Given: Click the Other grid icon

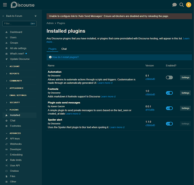Looking at the screenshot, I should click(x=7, y=182).
